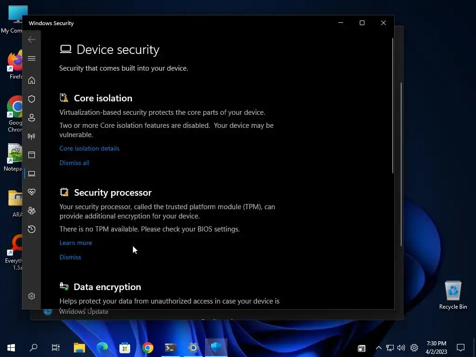Close the Windows Security window
Image resolution: width=476 pixels, height=357 pixels.
(x=383, y=23)
